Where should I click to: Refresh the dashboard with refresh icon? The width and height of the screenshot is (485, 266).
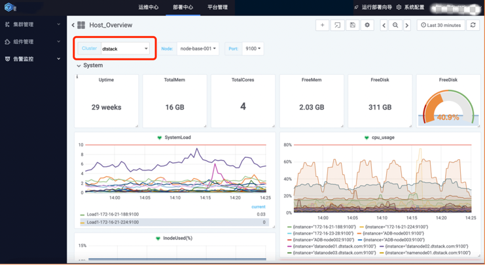pyautogui.click(x=473, y=26)
